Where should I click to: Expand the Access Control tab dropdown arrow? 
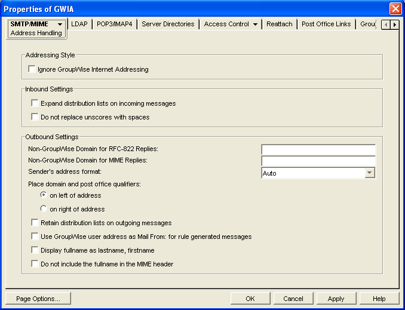pos(255,24)
